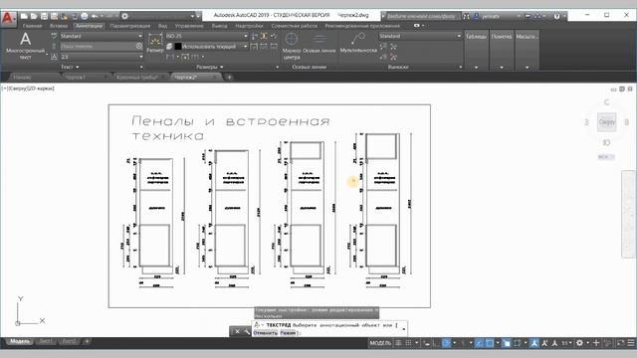
Task: Open the AutoCAD application menu (red A)
Action: (8, 18)
